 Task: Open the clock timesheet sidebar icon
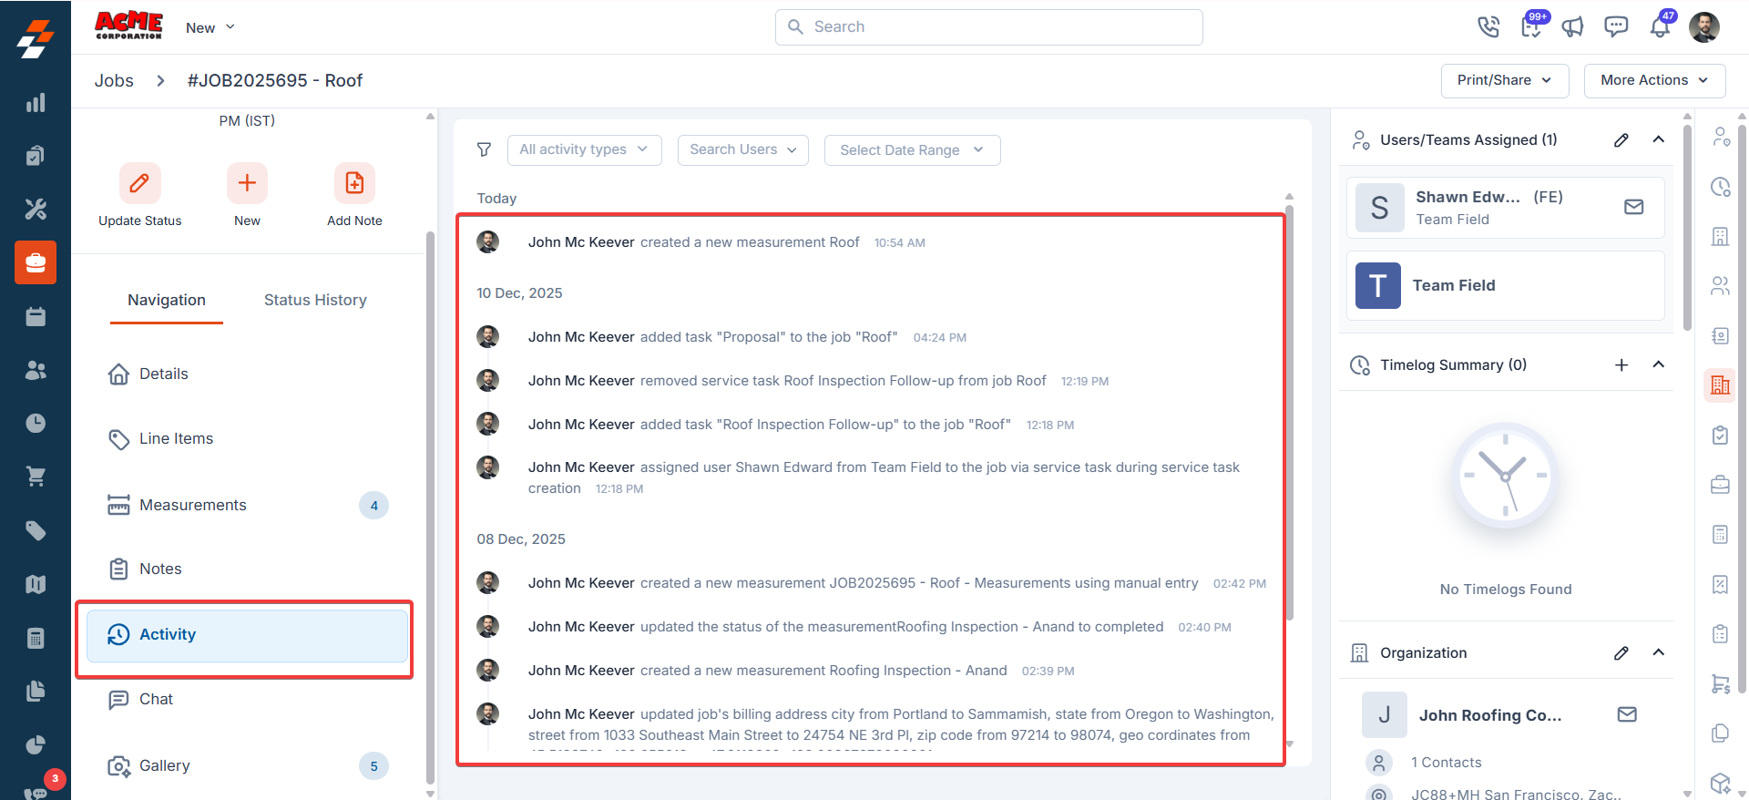click(36, 423)
